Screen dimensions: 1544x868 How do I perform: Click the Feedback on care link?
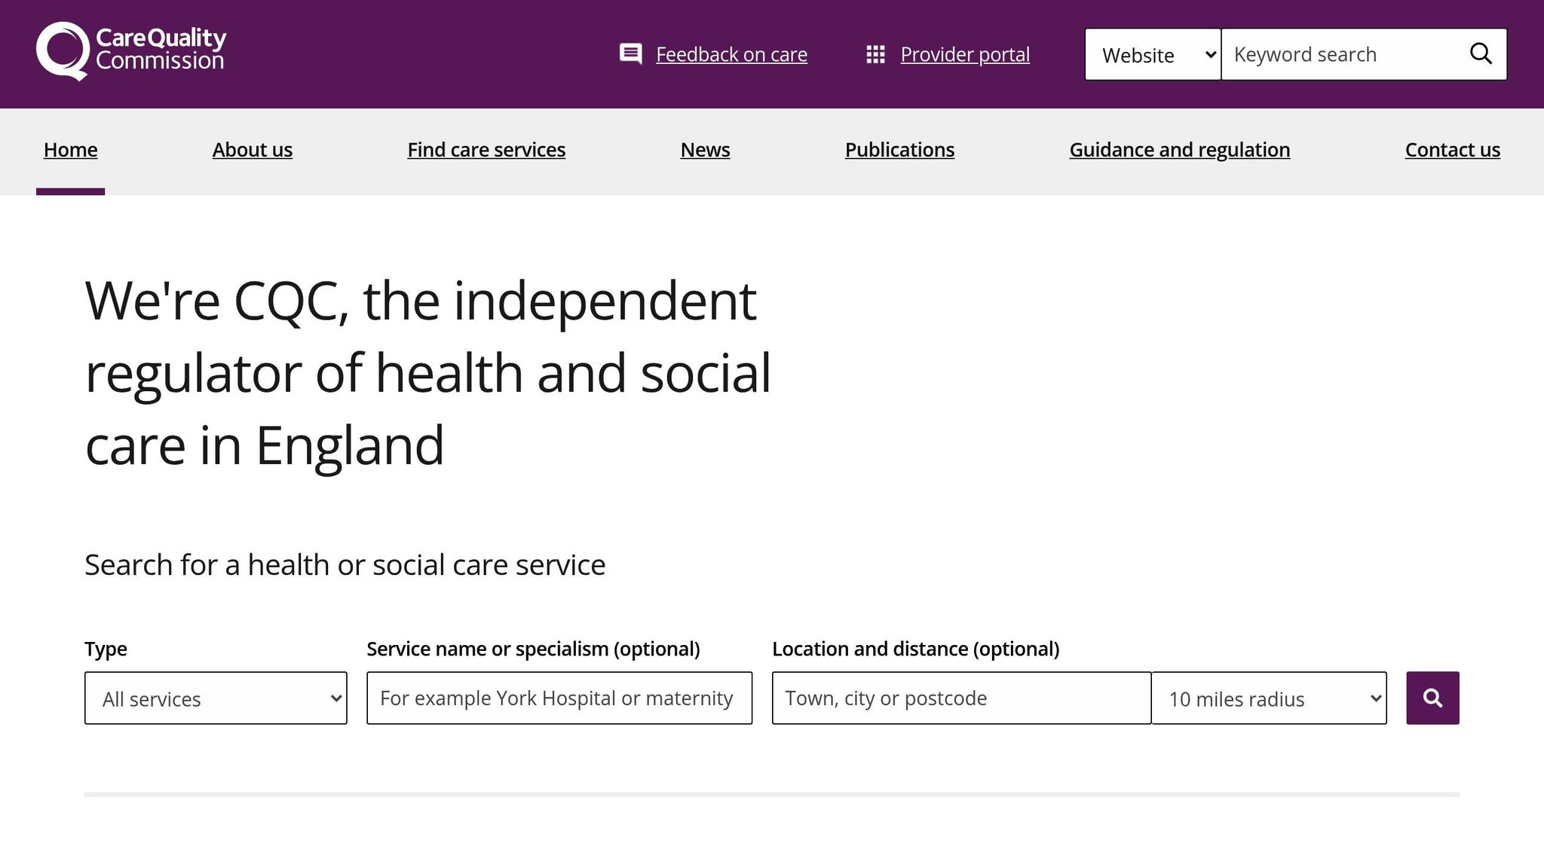coord(731,53)
